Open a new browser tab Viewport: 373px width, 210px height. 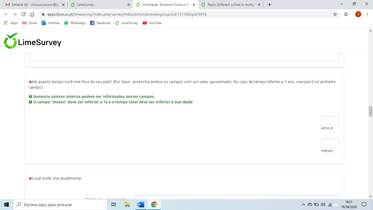coord(270,5)
